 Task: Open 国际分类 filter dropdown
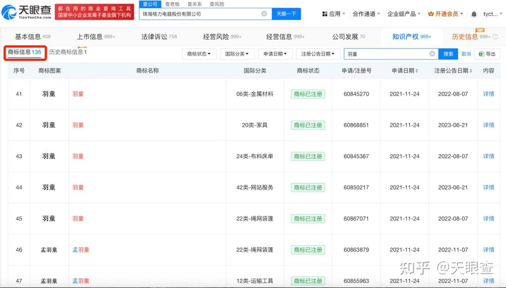237,54
